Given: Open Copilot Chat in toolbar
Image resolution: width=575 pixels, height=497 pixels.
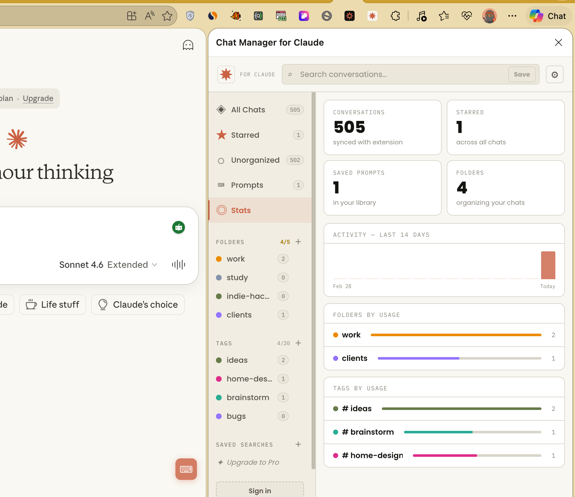Looking at the screenshot, I should click(548, 16).
